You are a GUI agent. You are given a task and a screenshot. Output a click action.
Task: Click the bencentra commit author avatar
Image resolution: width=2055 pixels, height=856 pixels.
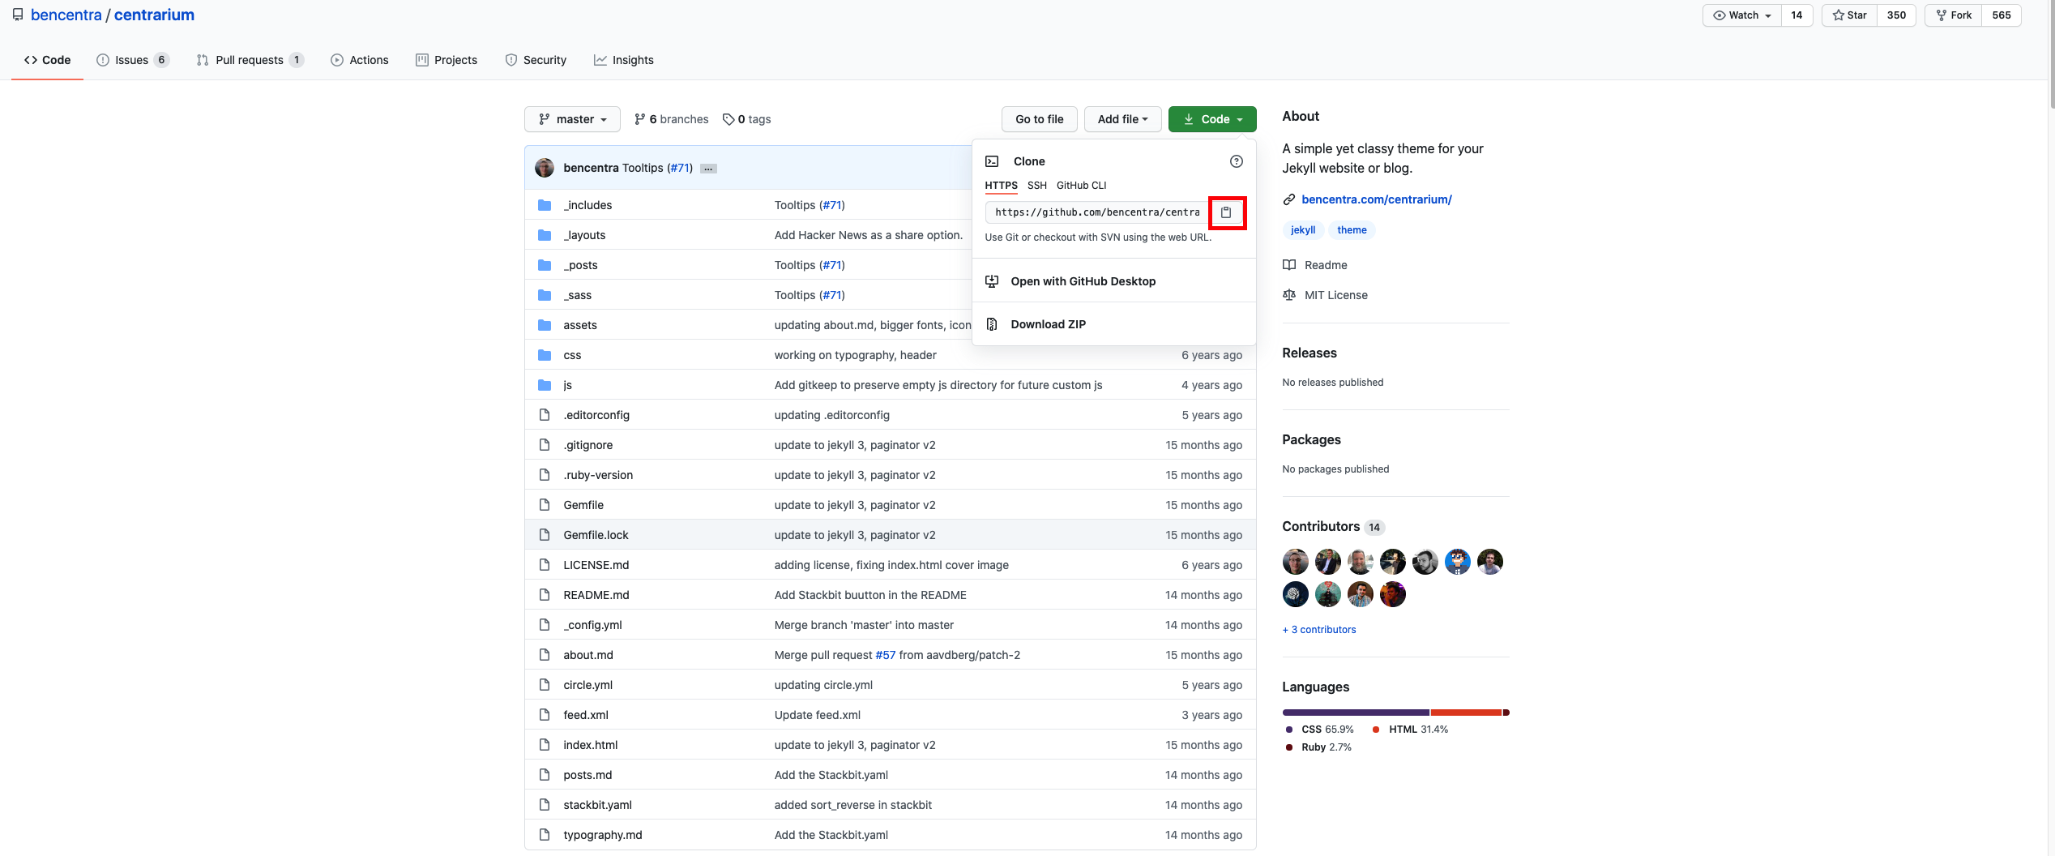[x=545, y=168]
